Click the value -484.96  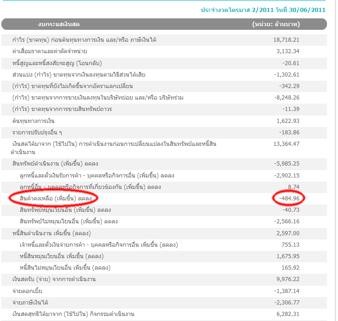pyautogui.click(x=289, y=199)
